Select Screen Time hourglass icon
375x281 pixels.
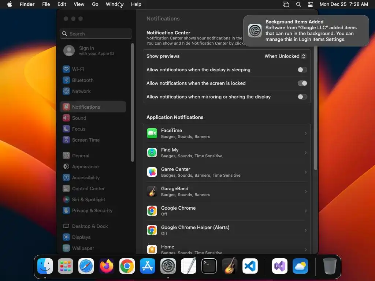click(x=66, y=140)
